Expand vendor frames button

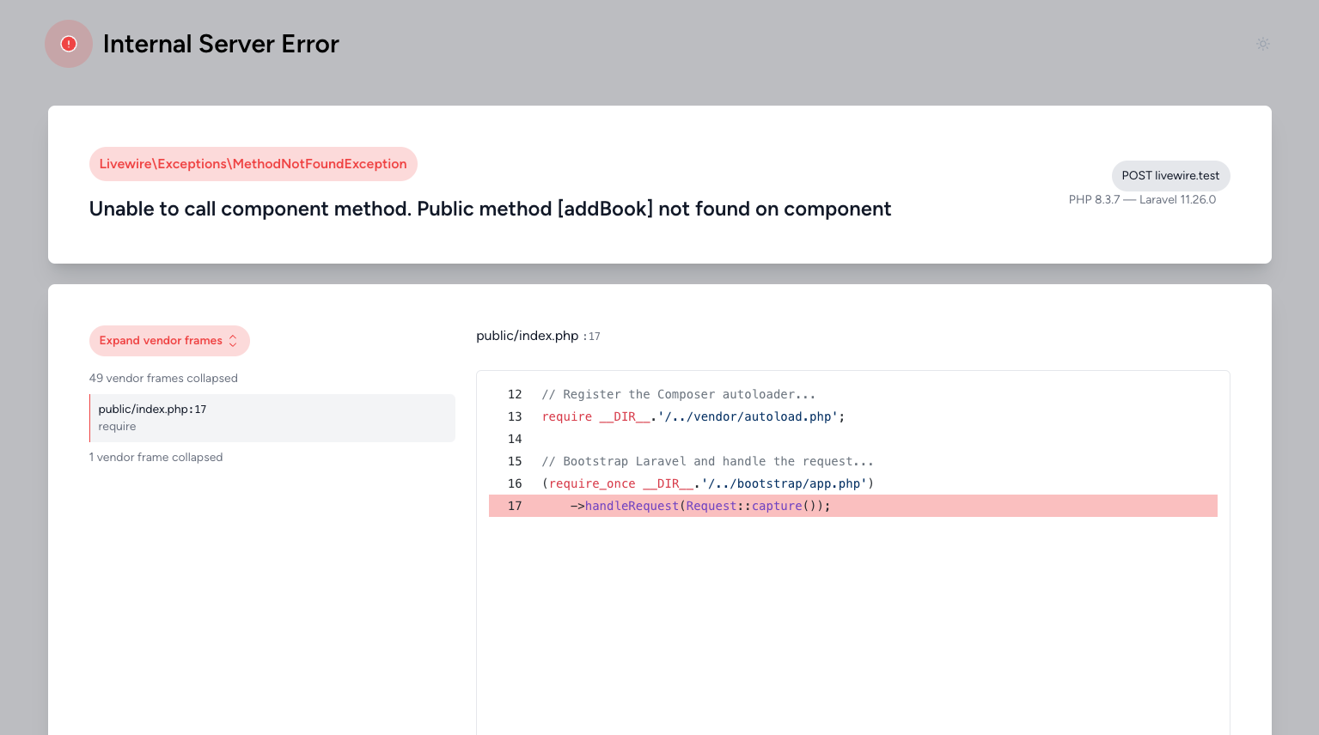click(169, 341)
